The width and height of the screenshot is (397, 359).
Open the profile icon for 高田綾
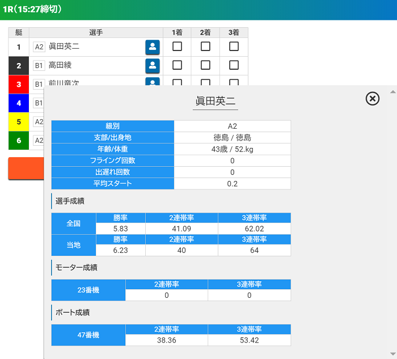pos(152,66)
